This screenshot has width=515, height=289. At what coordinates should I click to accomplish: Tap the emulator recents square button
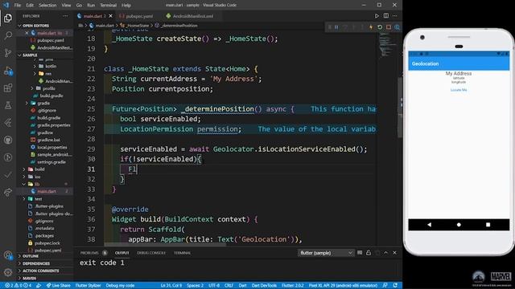point(488,225)
